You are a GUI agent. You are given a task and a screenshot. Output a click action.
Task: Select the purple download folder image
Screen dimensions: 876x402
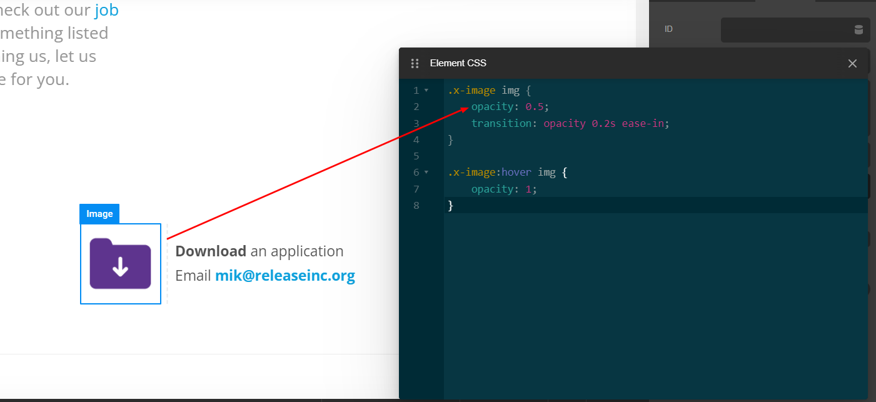tap(120, 263)
